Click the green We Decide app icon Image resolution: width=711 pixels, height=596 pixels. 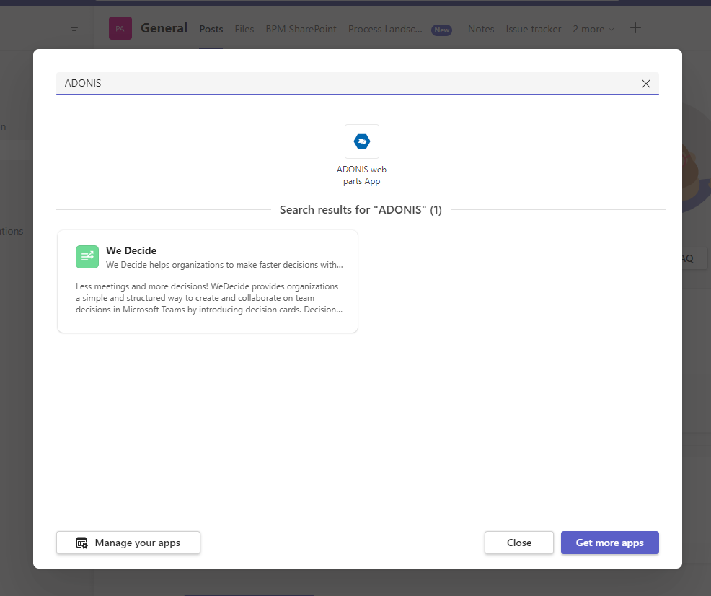(x=87, y=257)
